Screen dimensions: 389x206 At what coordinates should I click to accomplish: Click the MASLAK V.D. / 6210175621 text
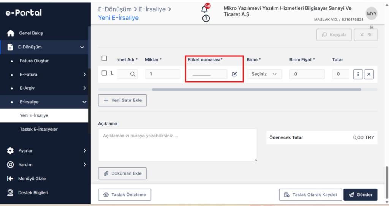(338, 20)
